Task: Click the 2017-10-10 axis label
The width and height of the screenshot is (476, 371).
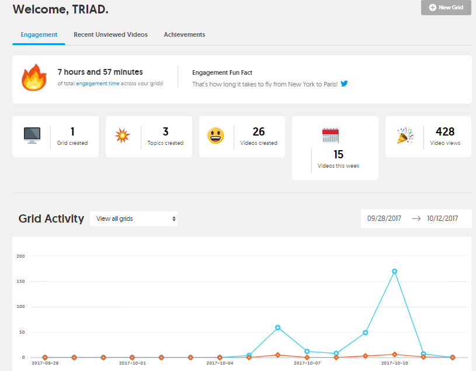Action: coord(394,363)
